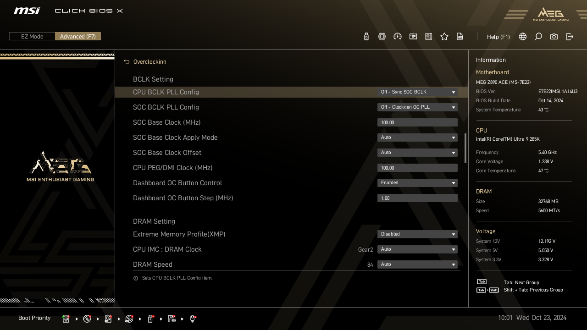Open the CPU chip icon in toolbar
The width and height of the screenshot is (587, 330).
382,37
